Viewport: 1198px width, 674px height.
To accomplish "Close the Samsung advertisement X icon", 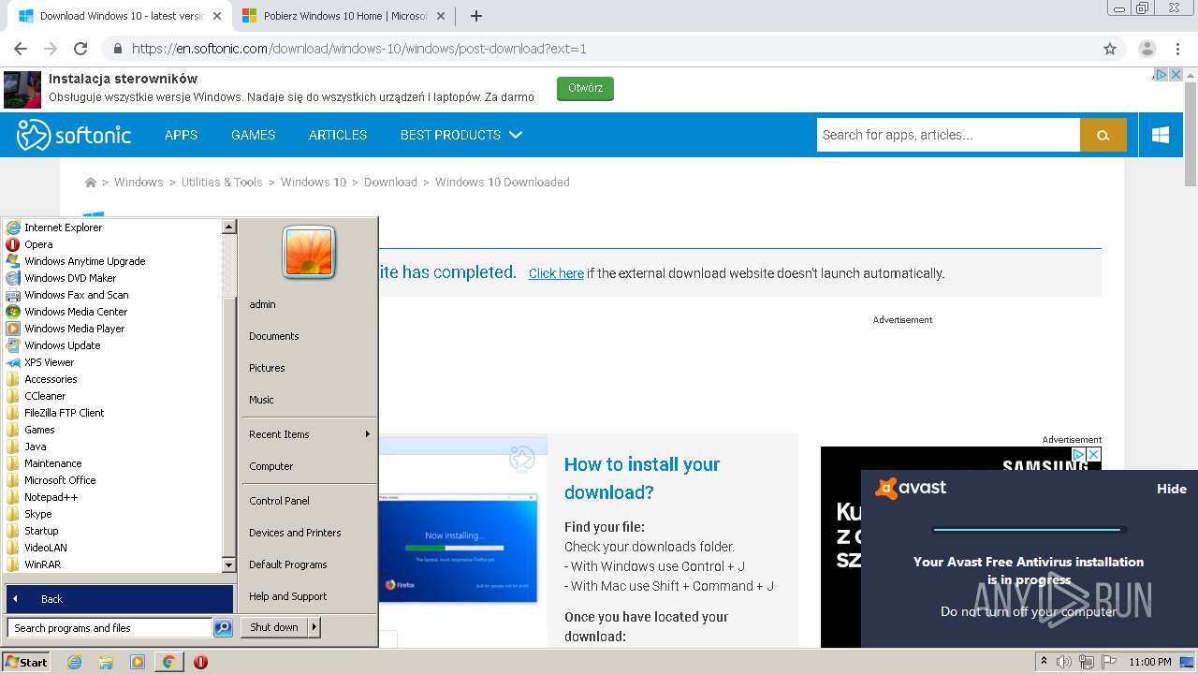I will pos(1093,454).
